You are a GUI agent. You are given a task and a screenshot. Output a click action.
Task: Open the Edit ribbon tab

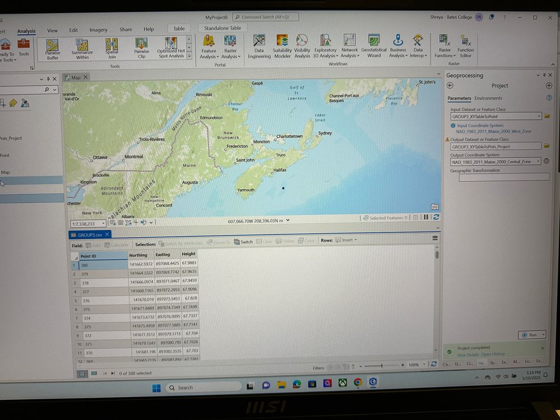pos(73,30)
